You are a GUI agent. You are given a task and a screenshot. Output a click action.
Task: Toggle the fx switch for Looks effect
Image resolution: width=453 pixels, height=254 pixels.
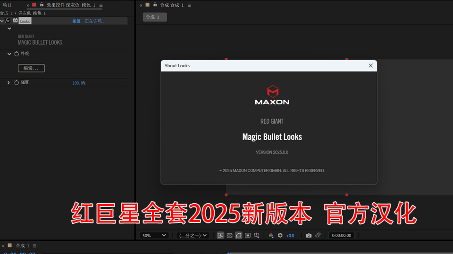[8, 21]
